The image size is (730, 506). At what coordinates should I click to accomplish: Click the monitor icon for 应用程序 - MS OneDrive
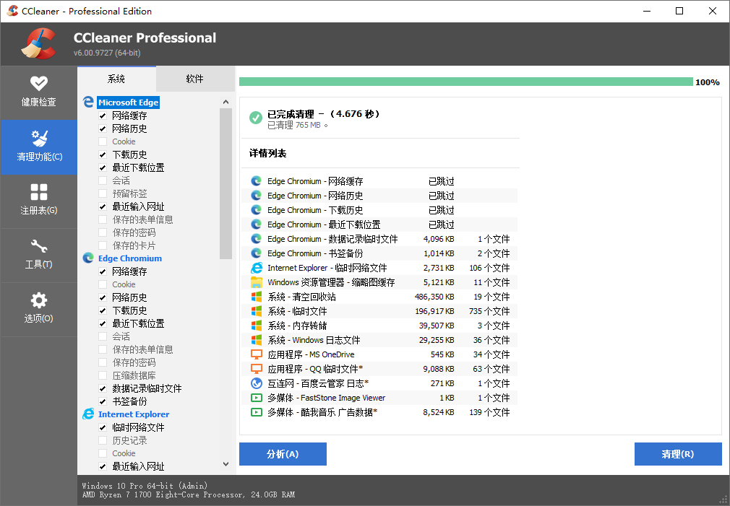(x=256, y=354)
